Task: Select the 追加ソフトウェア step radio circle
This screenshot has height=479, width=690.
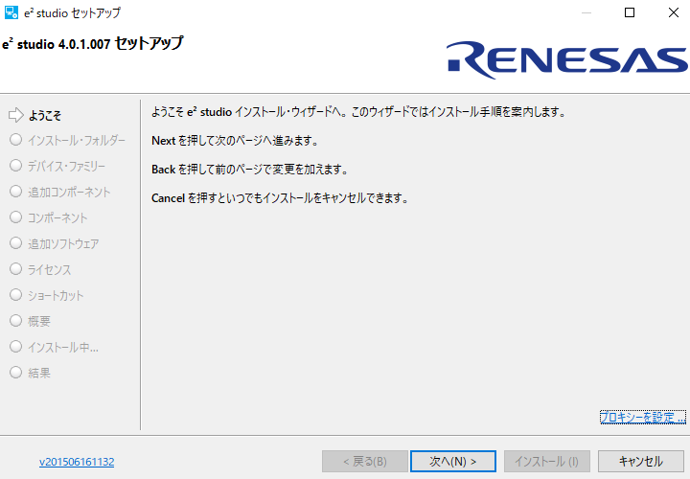Action: (16, 243)
